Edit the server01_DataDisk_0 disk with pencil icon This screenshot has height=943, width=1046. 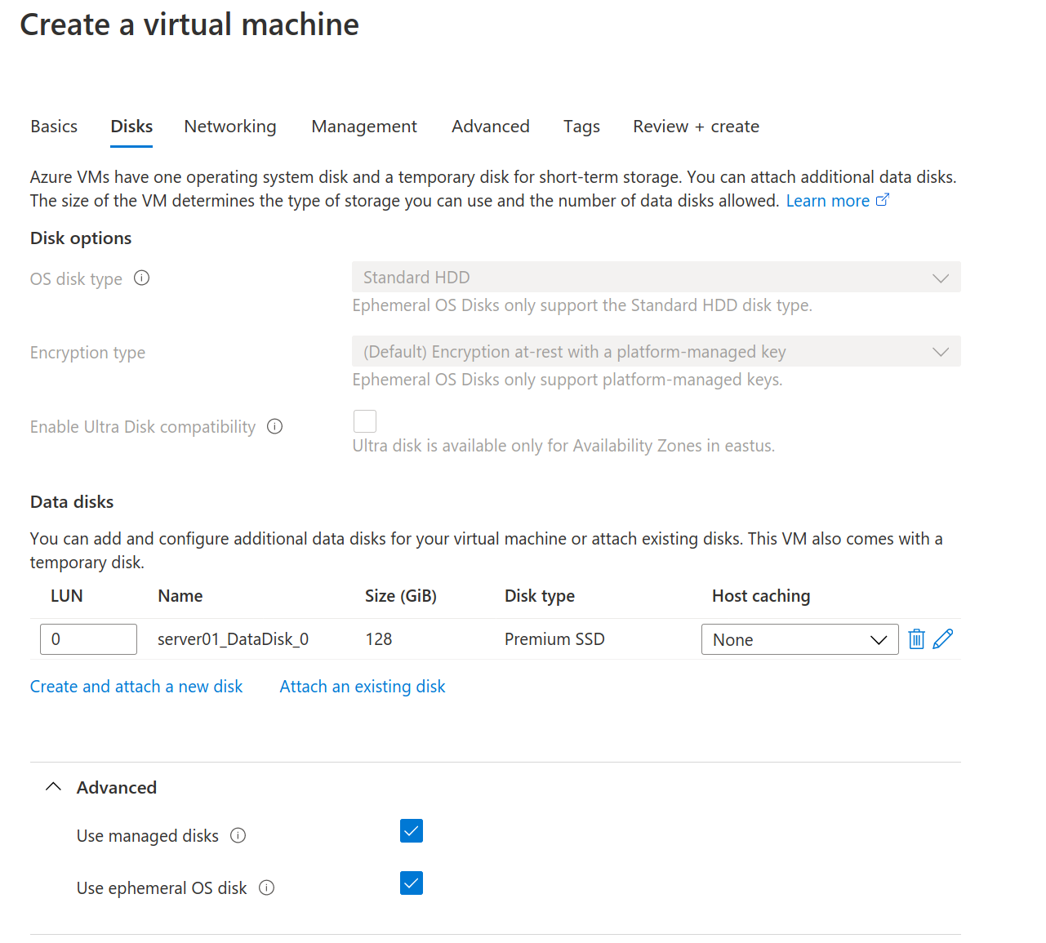click(943, 639)
